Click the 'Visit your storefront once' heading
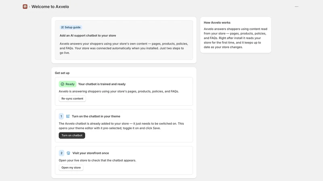The width and height of the screenshot is (323, 181). click(90, 153)
